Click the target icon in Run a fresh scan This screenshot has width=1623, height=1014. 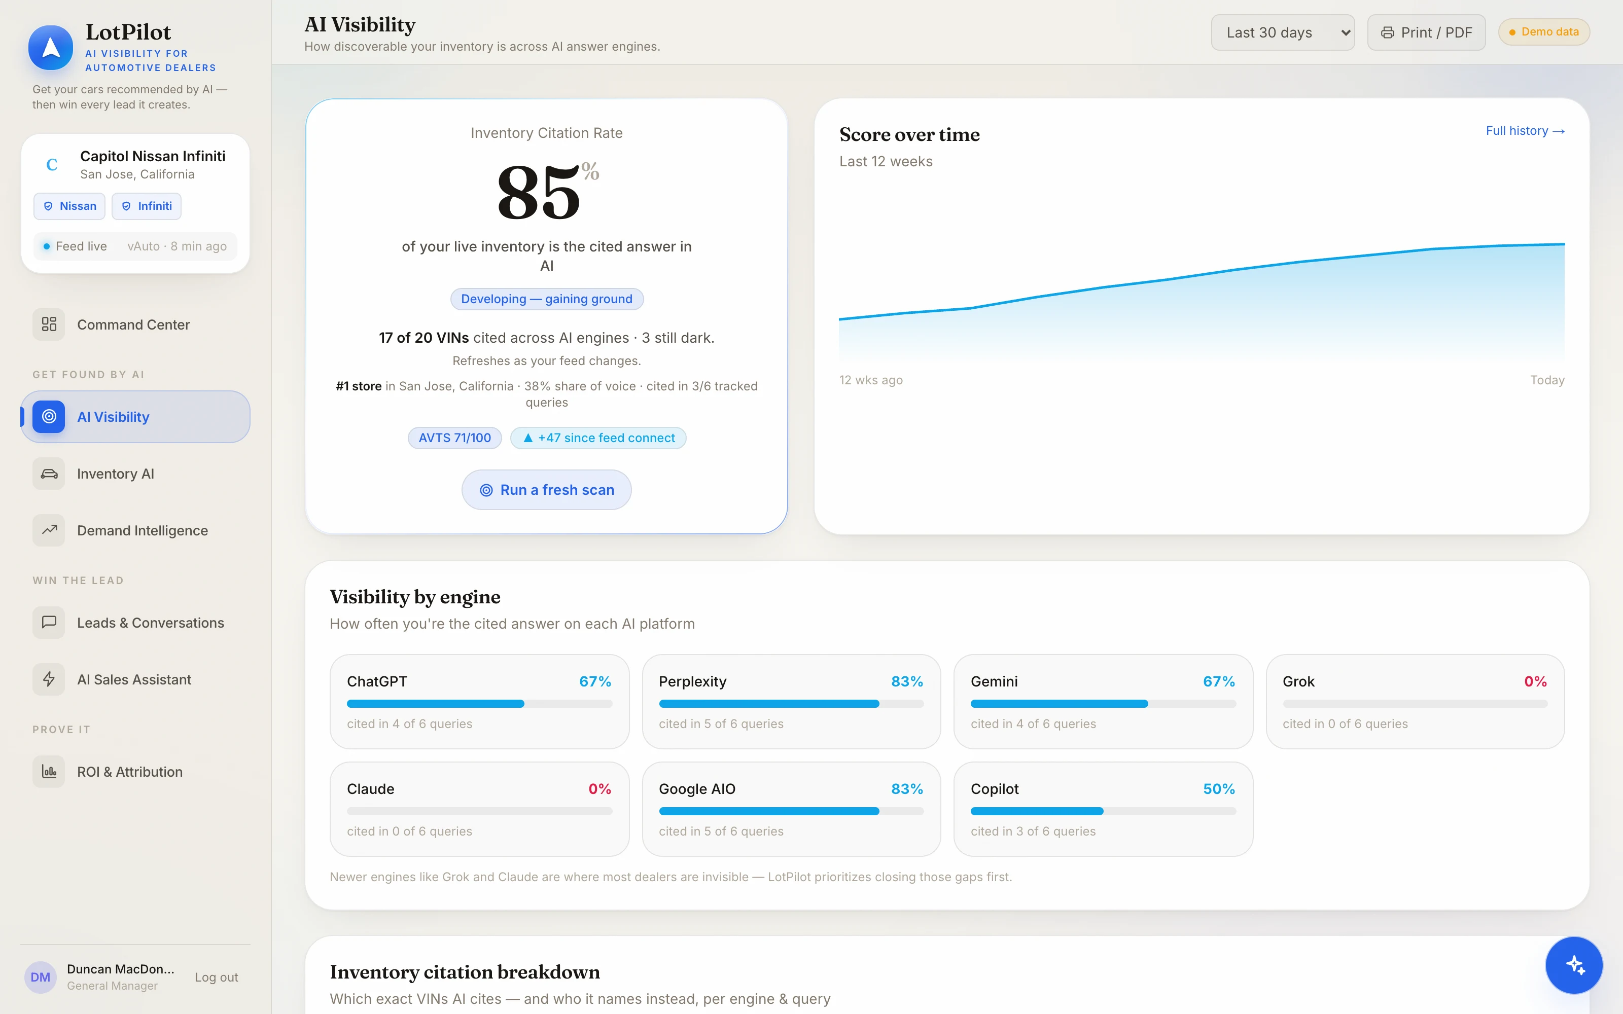[486, 490]
